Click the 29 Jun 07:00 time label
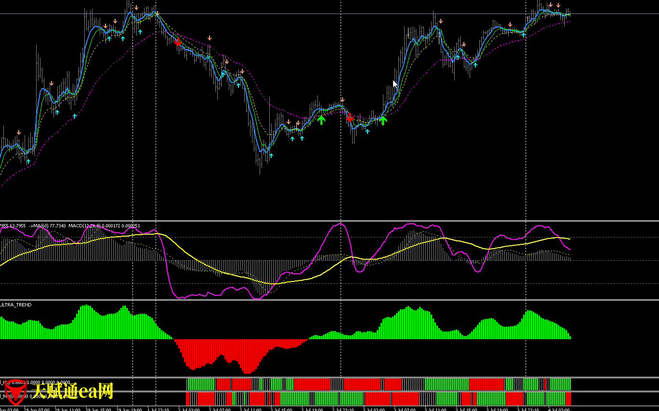The height and width of the screenshot is (411, 659). pos(37,409)
